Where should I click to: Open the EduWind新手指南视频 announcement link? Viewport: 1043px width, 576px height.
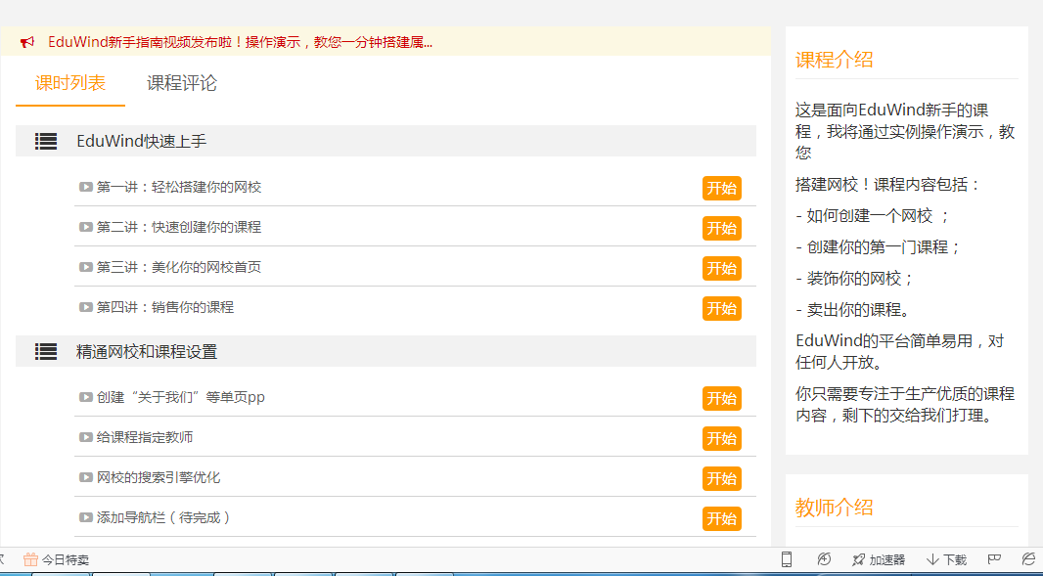coord(240,43)
